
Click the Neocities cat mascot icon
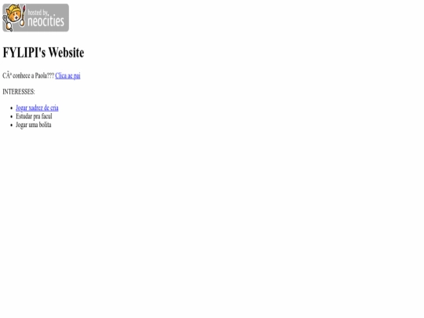click(14, 17)
